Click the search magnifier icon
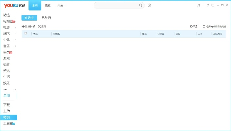The height and width of the screenshot is (131, 231). coord(141,5)
